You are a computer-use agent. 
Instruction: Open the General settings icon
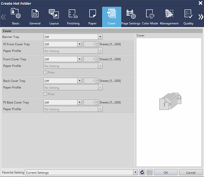pyautogui.click(x=35, y=13)
